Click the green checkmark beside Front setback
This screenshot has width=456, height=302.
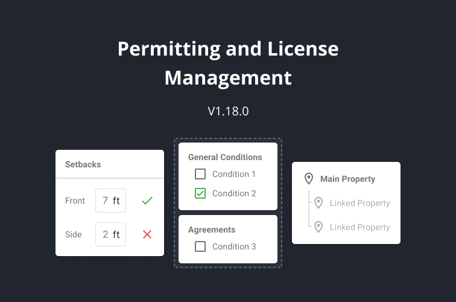pos(147,201)
